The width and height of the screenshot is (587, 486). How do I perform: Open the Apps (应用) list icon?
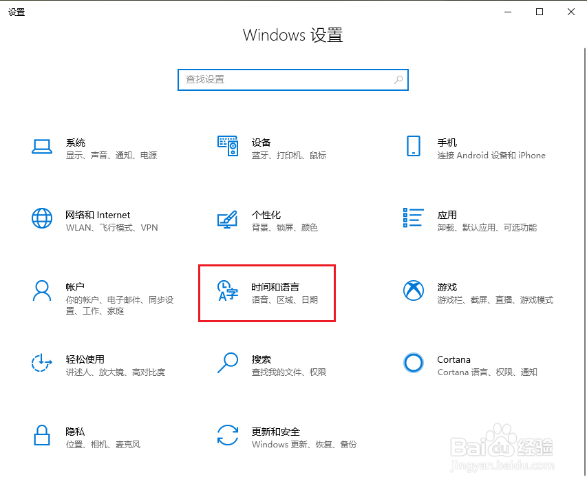click(414, 218)
